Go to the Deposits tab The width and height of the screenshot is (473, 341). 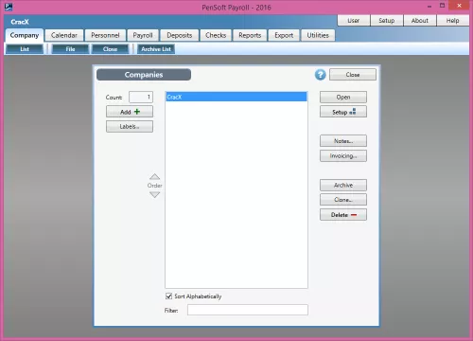point(180,35)
